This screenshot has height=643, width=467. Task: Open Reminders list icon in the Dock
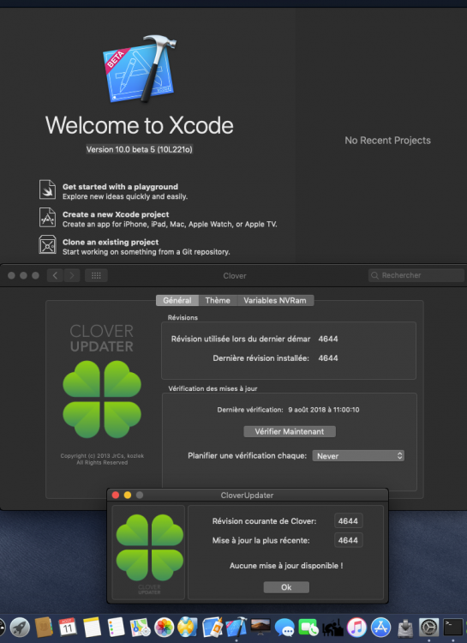click(x=116, y=628)
